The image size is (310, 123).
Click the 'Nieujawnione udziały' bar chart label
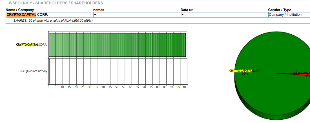click(34, 71)
